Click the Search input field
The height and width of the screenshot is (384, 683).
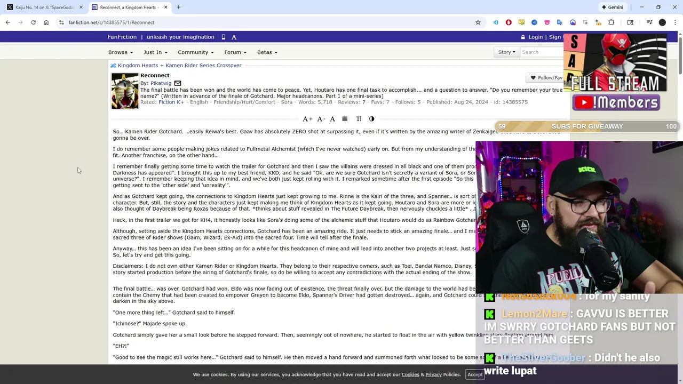coord(541,52)
